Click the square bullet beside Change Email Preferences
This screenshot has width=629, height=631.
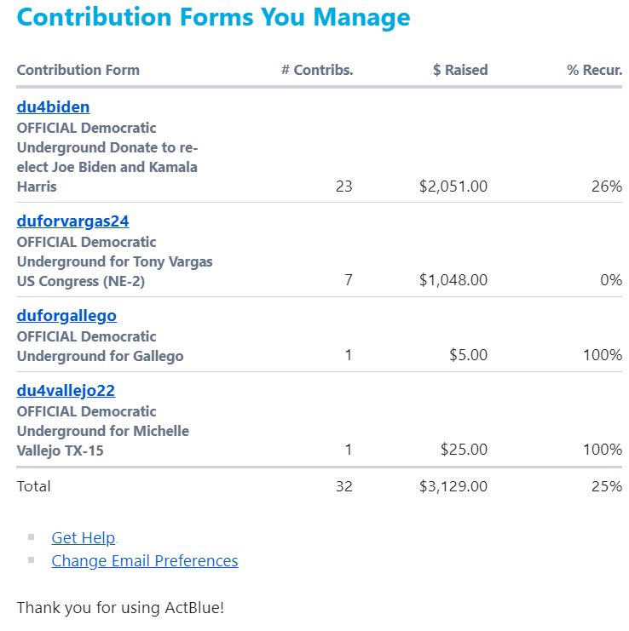click(x=32, y=559)
